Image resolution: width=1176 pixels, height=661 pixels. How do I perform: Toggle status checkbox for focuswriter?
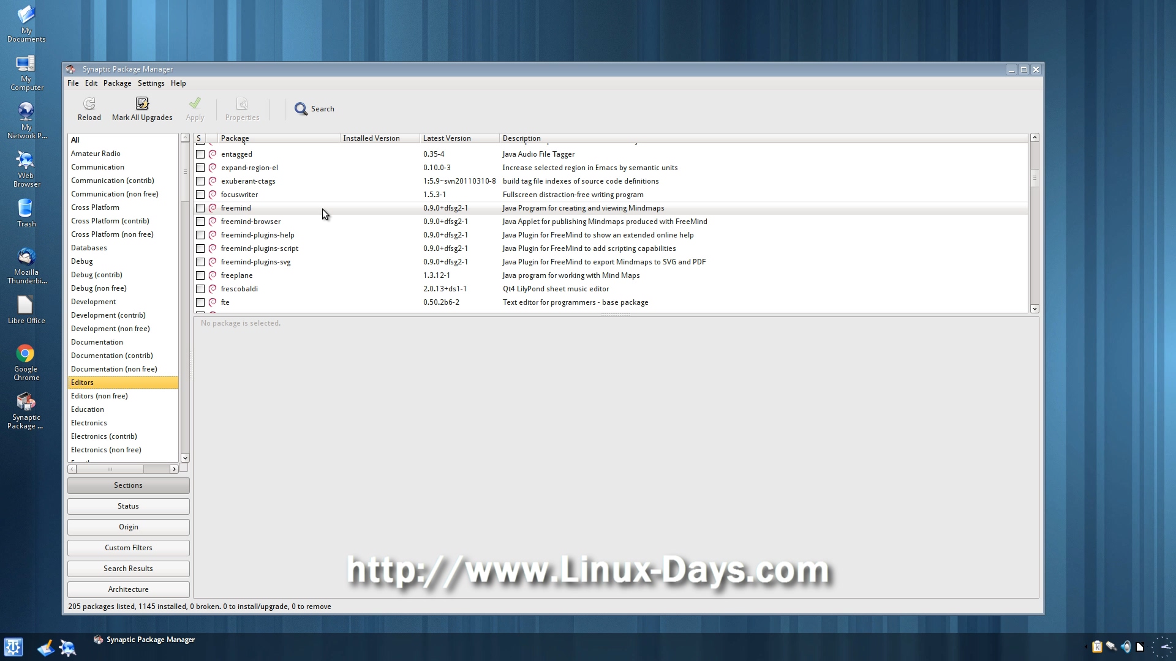point(200,195)
